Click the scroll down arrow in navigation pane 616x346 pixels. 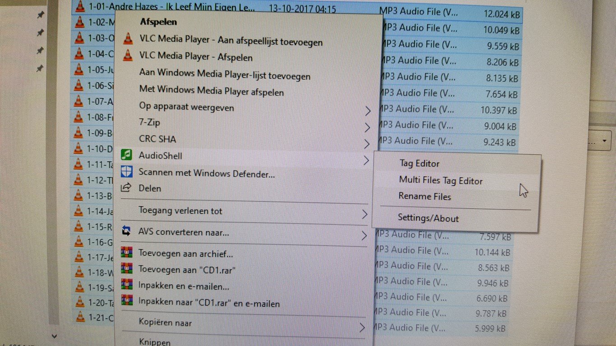point(55,336)
